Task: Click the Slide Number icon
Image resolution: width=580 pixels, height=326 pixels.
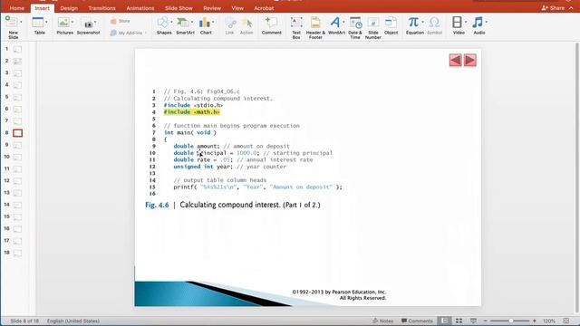Action: tap(372, 22)
